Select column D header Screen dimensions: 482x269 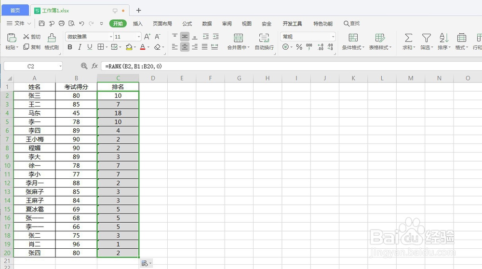click(153, 78)
